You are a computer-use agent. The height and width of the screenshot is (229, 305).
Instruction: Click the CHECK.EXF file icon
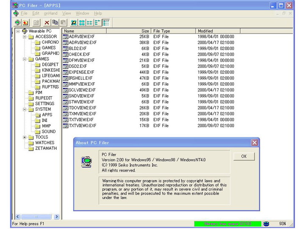[66, 54]
